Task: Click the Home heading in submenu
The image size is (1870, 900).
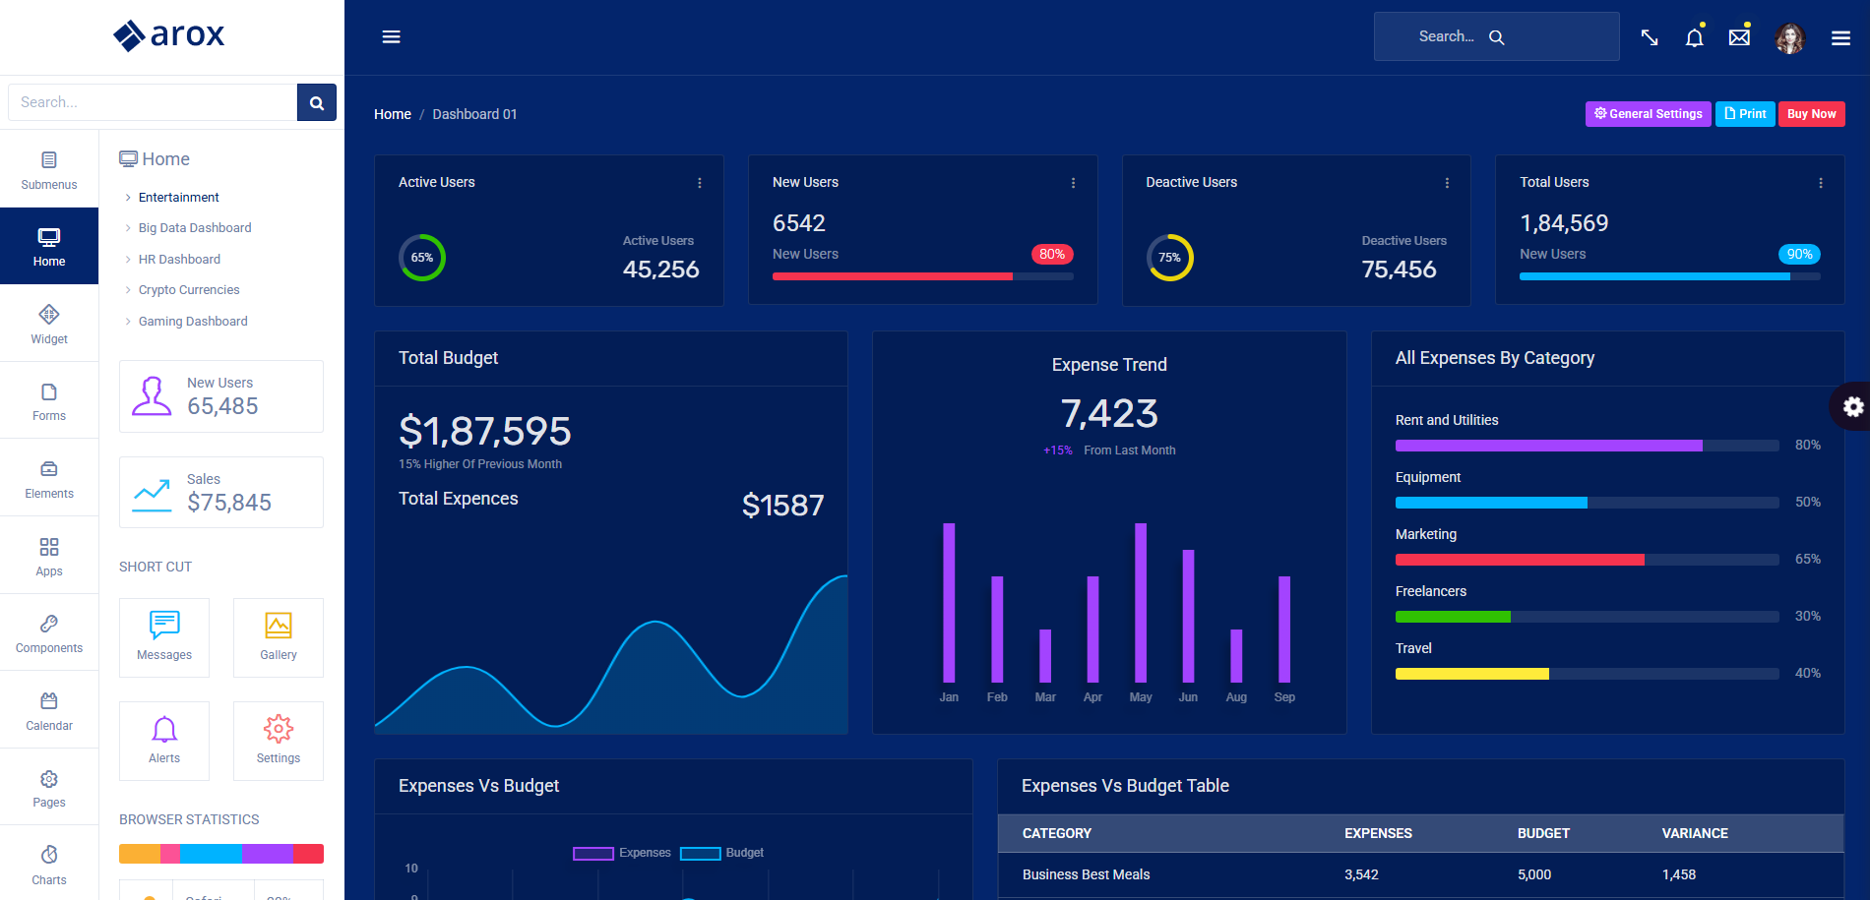Action: 155,159
